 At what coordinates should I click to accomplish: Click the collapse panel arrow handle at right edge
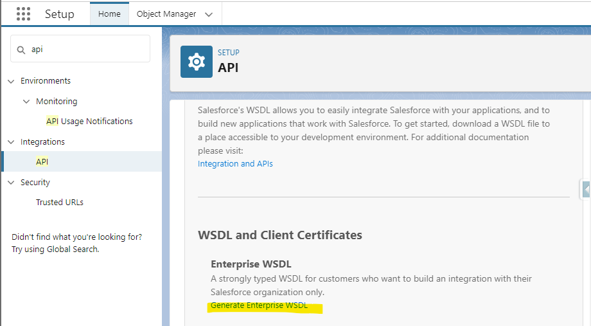point(586,190)
